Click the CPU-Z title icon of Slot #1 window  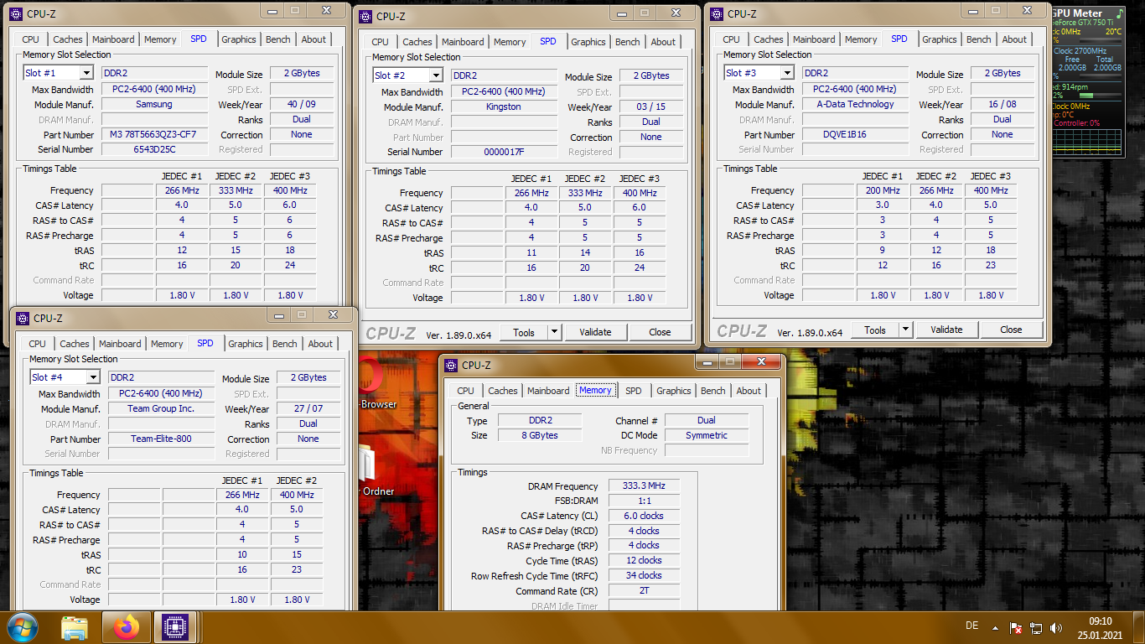click(16, 14)
